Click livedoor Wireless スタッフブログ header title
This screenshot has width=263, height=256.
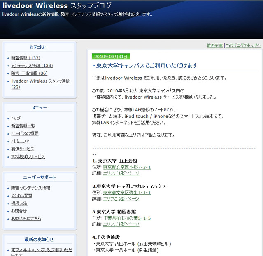coord(57,5)
